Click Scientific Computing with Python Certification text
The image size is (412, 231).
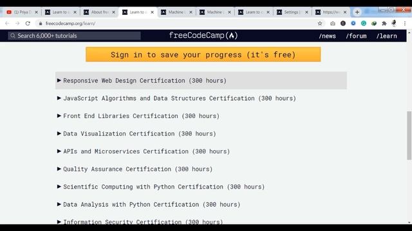164,187
